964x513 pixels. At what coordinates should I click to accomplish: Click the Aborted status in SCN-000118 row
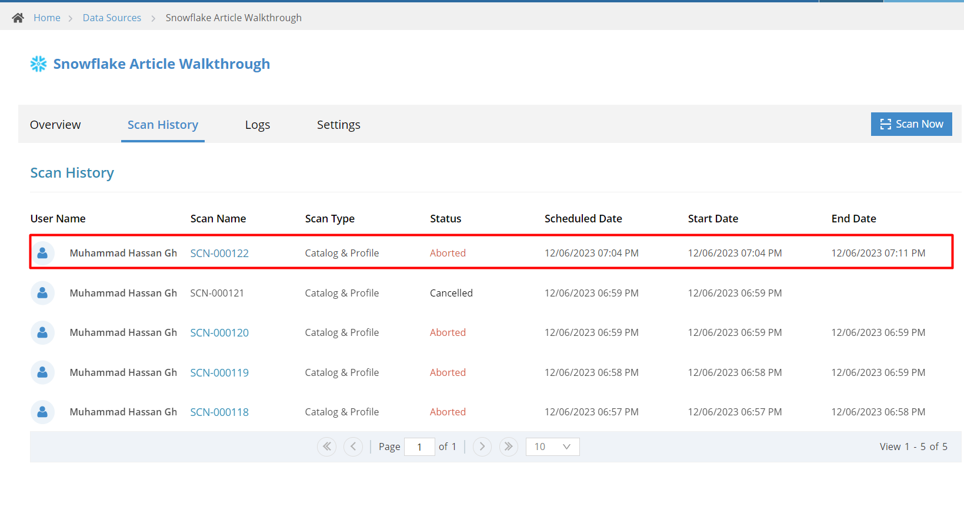(448, 412)
